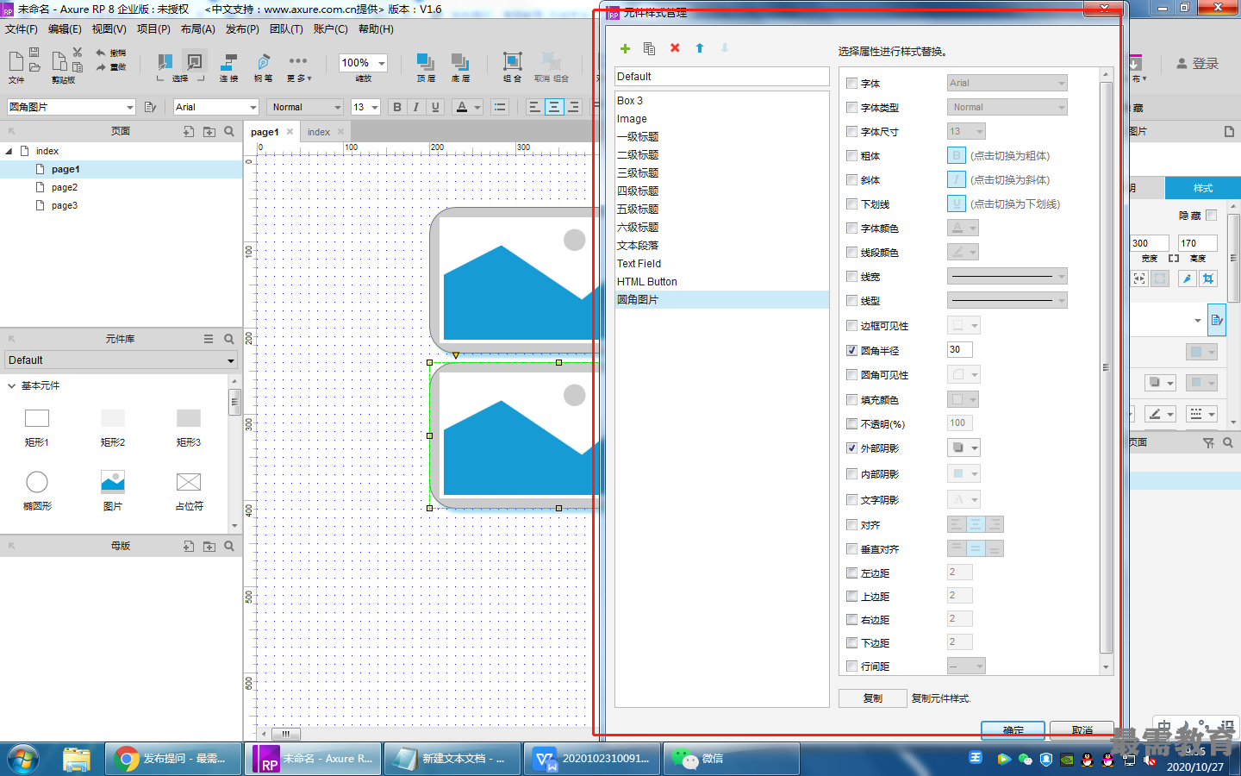Search masters in 母版 panel
Screen dimensions: 1241x776
click(x=229, y=546)
